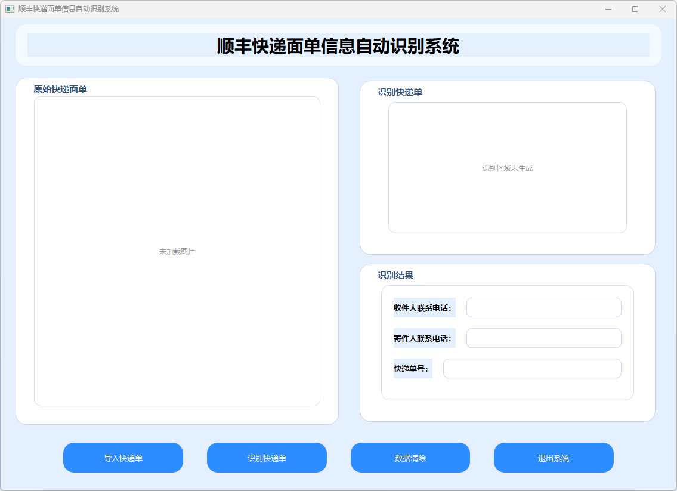Click the window's app icon in title bar

(x=10, y=8)
